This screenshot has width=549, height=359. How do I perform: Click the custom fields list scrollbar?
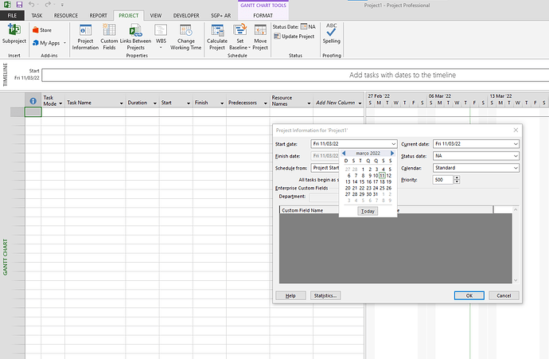[516, 245]
